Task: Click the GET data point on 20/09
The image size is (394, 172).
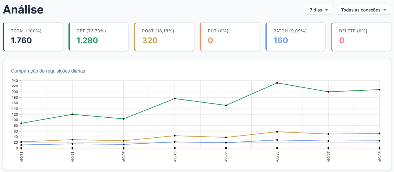Action: [123, 119]
